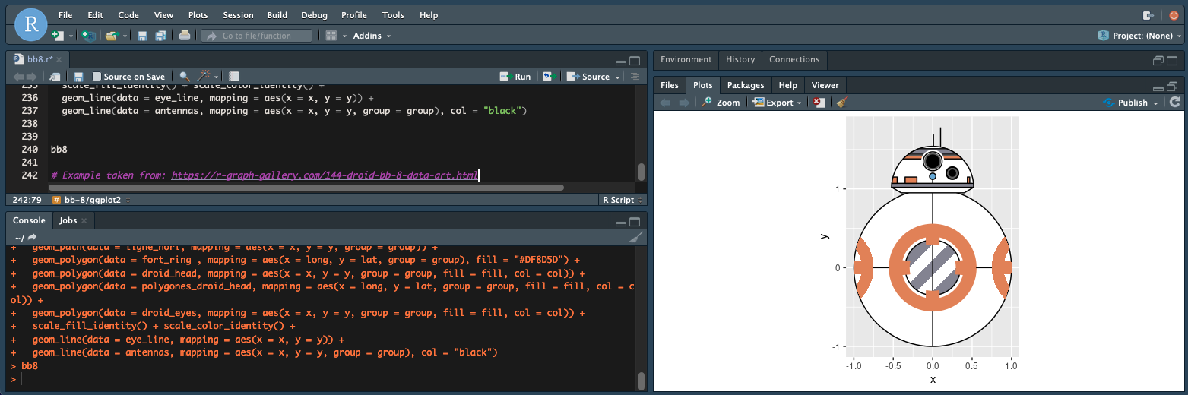
Task: Open the bb-8/ggplot2 section navigator
Action: click(91, 200)
